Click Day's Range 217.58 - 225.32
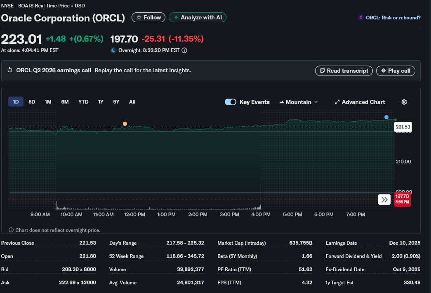The height and width of the screenshot is (293, 431). point(185,243)
